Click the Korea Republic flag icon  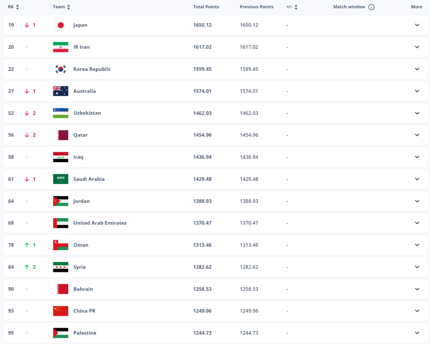click(x=60, y=69)
